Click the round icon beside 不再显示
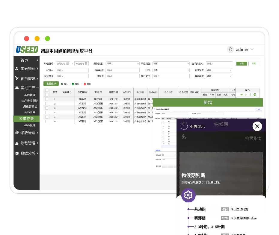The image size is (279, 235). (184, 126)
